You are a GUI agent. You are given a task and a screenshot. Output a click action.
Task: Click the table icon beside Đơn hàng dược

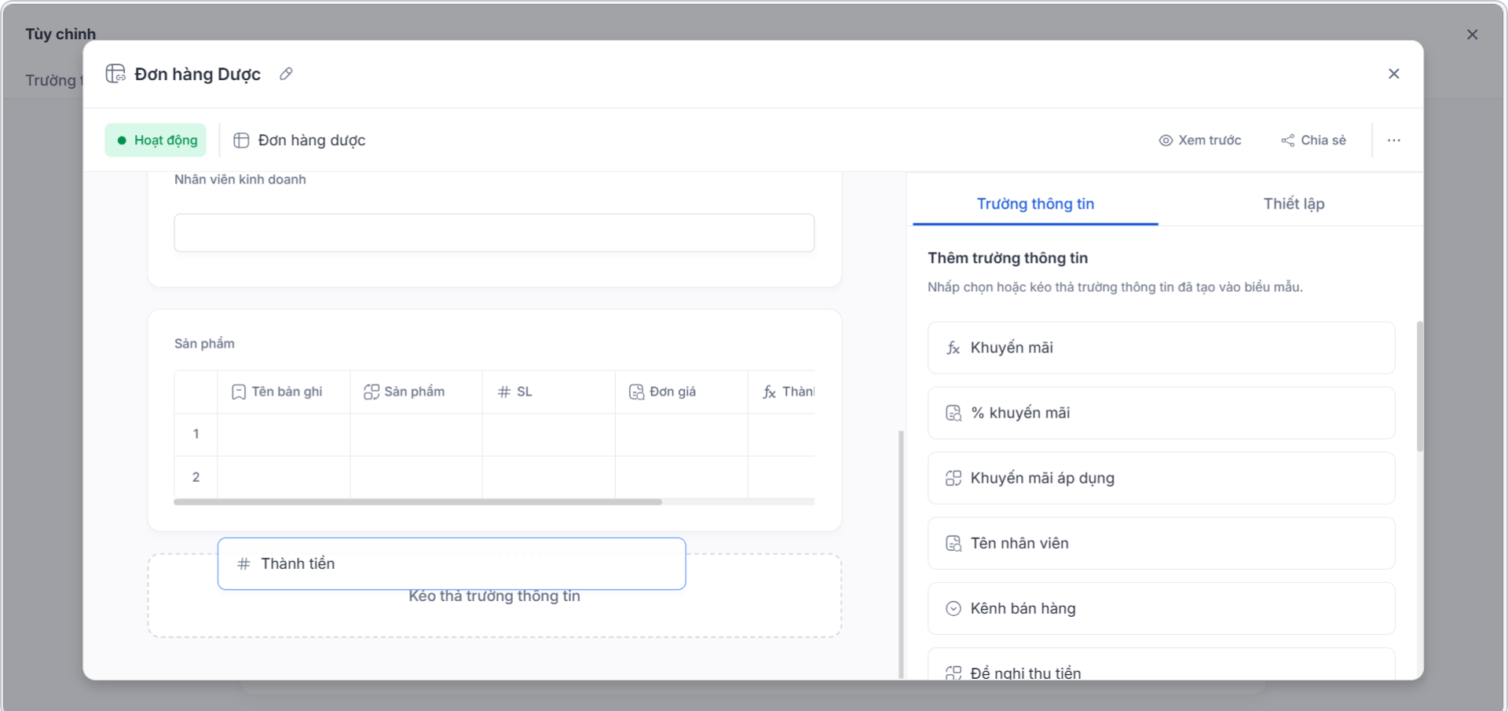(241, 140)
